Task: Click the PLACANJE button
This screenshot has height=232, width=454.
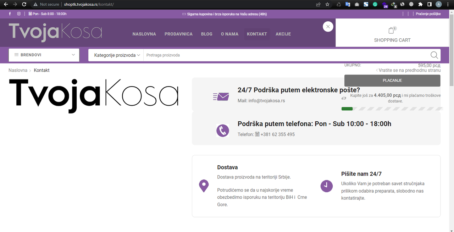Action: point(392,81)
